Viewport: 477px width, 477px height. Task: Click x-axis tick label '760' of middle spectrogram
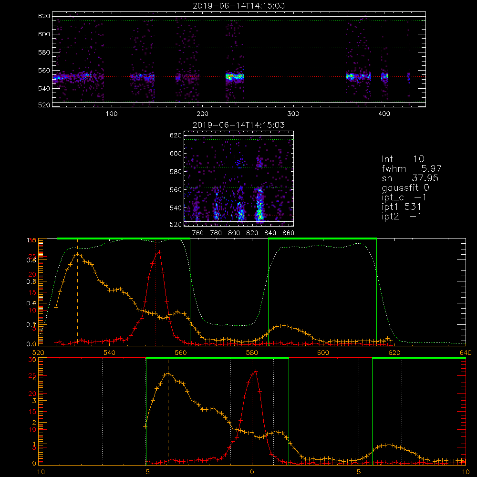click(x=198, y=233)
